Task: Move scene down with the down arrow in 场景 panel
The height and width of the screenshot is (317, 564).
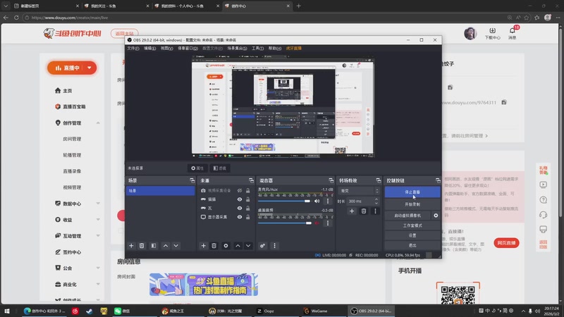Action: pos(176,246)
